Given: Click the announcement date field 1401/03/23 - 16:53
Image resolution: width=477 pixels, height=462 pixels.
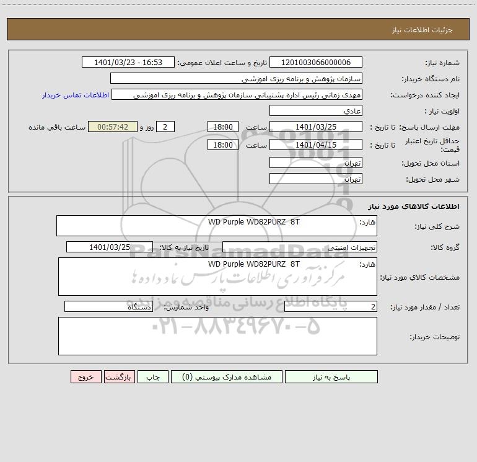Looking at the screenshot, I should click(x=128, y=62).
